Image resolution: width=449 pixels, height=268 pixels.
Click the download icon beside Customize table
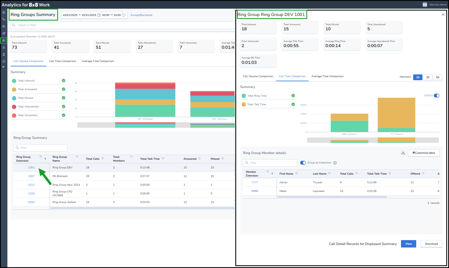click(x=403, y=153)
